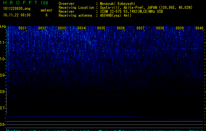Click the 0838 time marker

click(x=160, y=28)
